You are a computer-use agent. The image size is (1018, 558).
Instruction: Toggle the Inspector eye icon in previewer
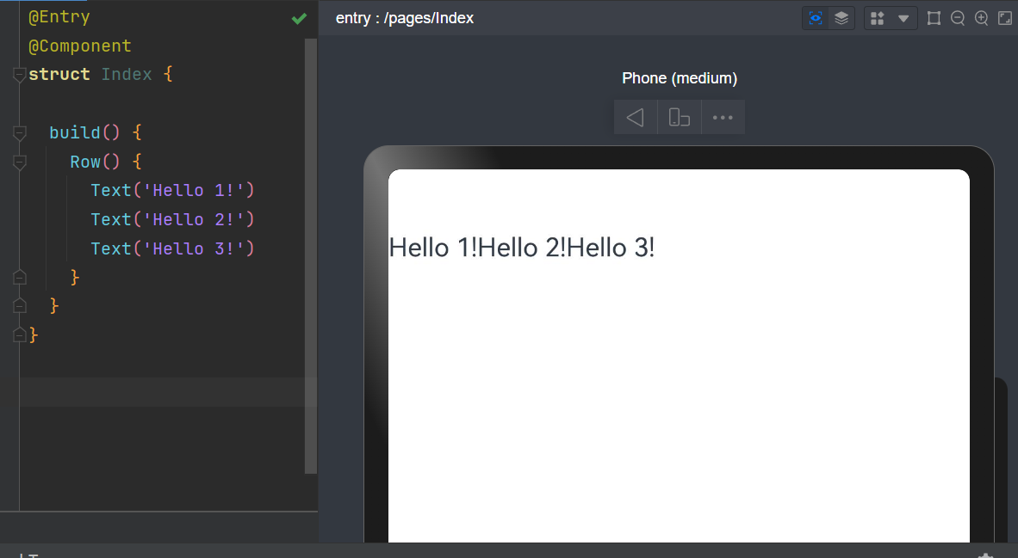pos(816,18)
